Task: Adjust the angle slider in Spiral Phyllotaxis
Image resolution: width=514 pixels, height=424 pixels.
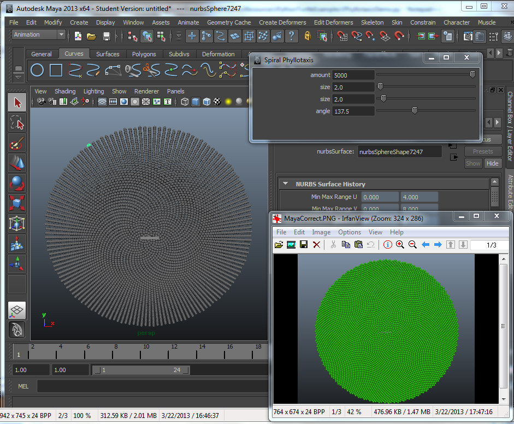Action: click(415, 111)
